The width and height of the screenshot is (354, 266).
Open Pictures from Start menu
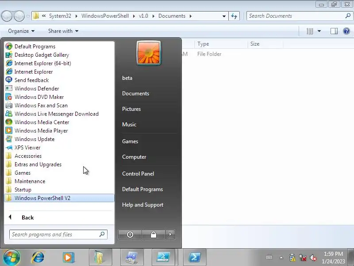pyautogui.click(x=131, y=109)
